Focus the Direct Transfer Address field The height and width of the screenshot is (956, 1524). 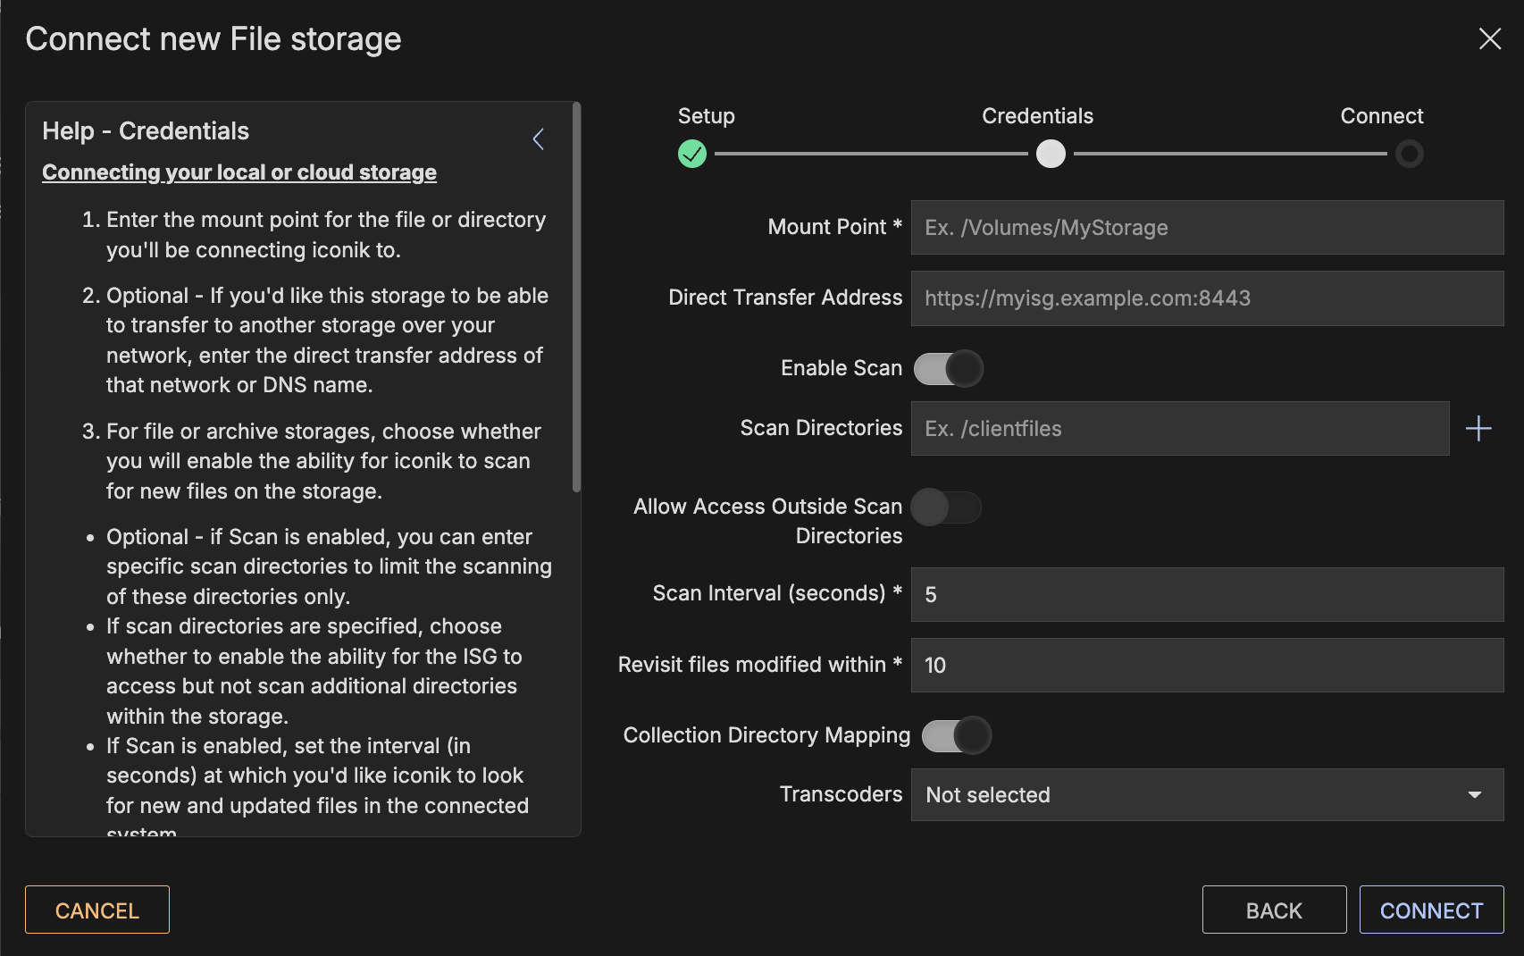coord(1206,298)
